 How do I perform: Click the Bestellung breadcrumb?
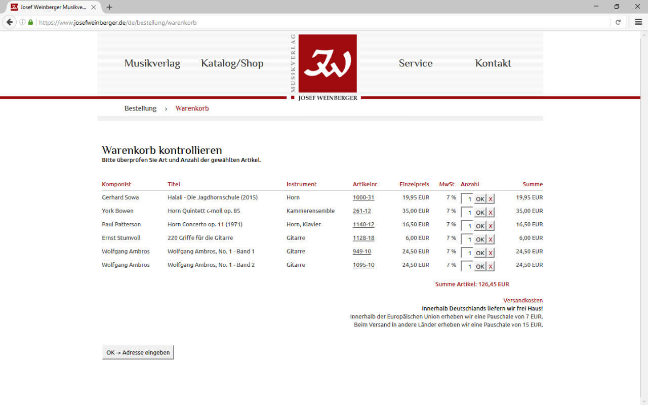(140, 108)
